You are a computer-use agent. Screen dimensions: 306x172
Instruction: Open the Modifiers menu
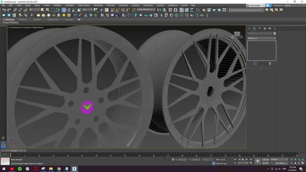click(57, 5)
